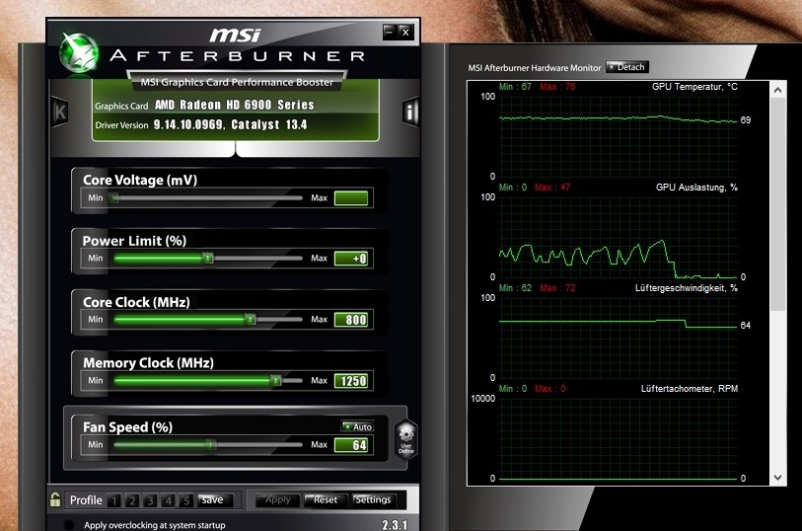Click the 'Memory Clock (MHz)' label
The image size is (802, 531).
point(148,363)
